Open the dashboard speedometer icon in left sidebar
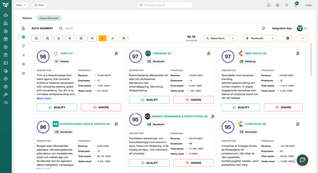 click(x=6, y=15)
